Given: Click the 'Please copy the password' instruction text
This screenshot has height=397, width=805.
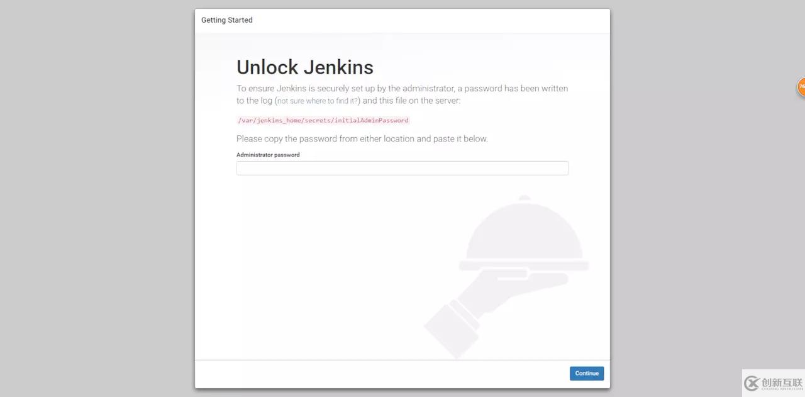Looking at the screenshot, I should [x=362, y=138].
